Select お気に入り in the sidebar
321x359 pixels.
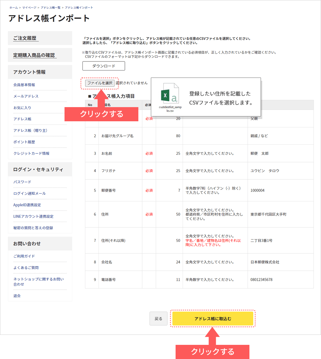(22, 108)
